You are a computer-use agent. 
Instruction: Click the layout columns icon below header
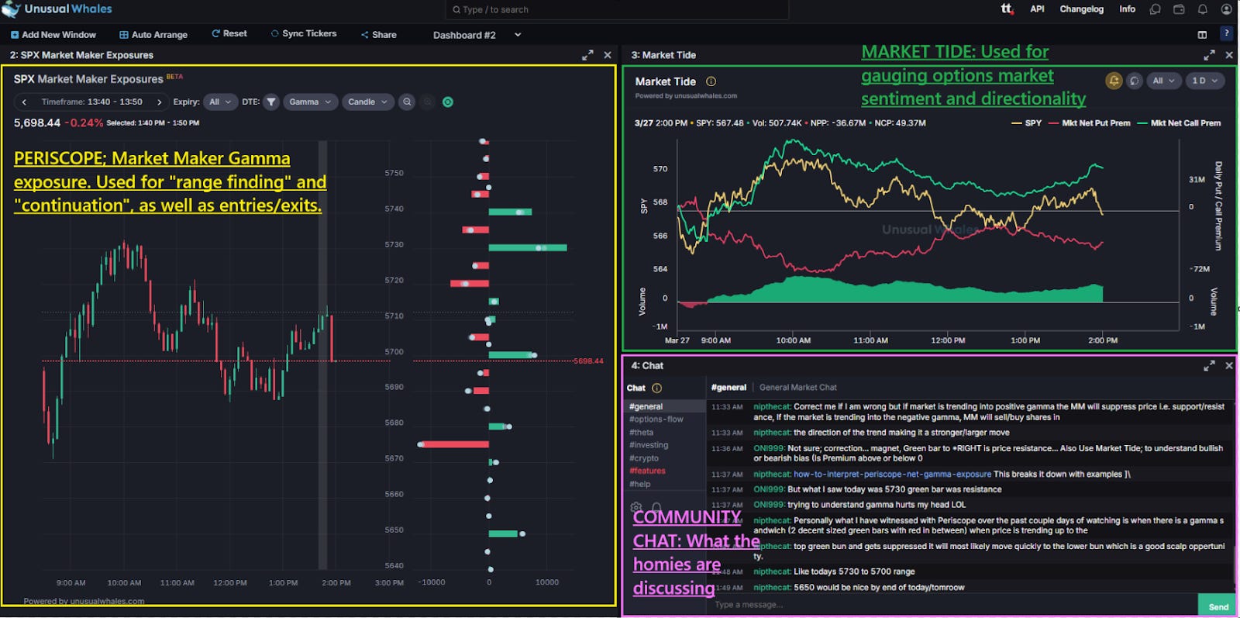[1202, 34]
